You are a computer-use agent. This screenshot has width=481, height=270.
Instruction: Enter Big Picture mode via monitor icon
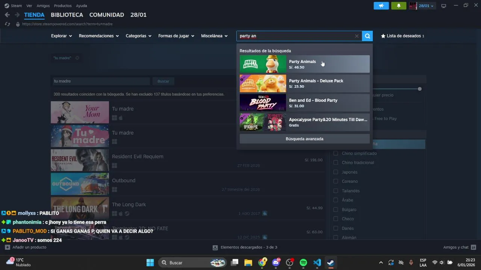point(443,6)
